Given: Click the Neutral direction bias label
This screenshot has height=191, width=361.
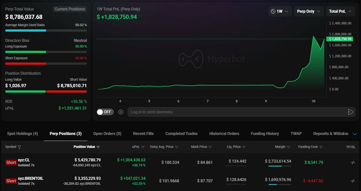Looking at the screenshot, I should tap(80, 40).
